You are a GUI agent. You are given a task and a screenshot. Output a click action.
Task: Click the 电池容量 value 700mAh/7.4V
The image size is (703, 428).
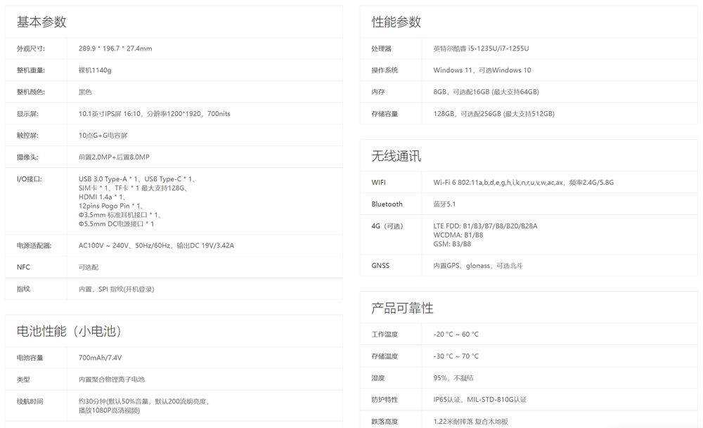[x=100, y=358]
